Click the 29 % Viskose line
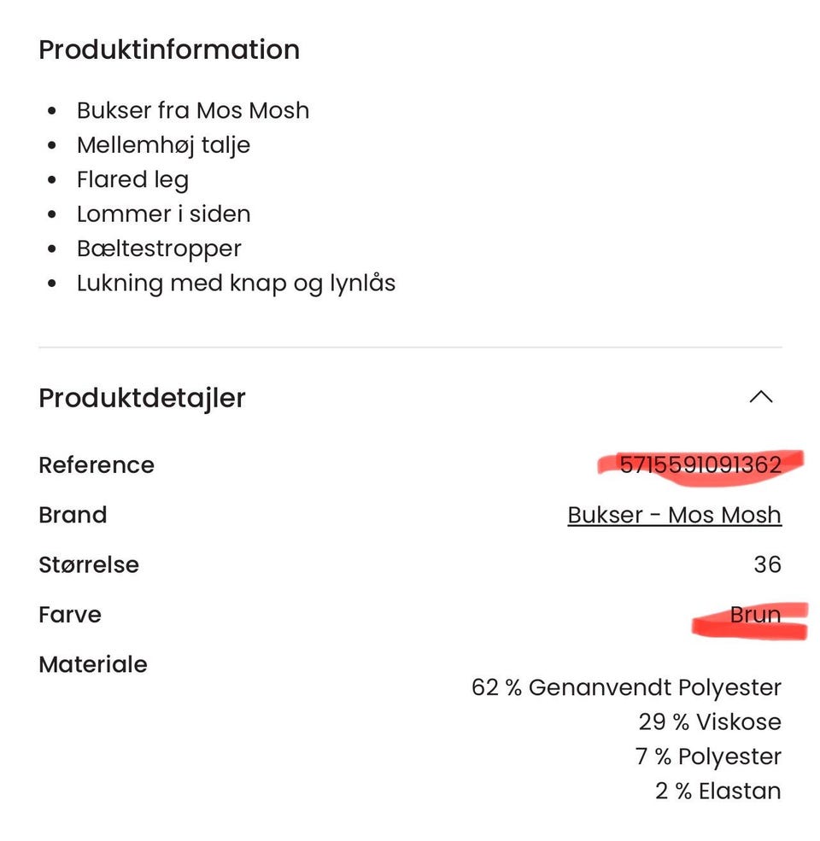 click(x=709, y=722)
